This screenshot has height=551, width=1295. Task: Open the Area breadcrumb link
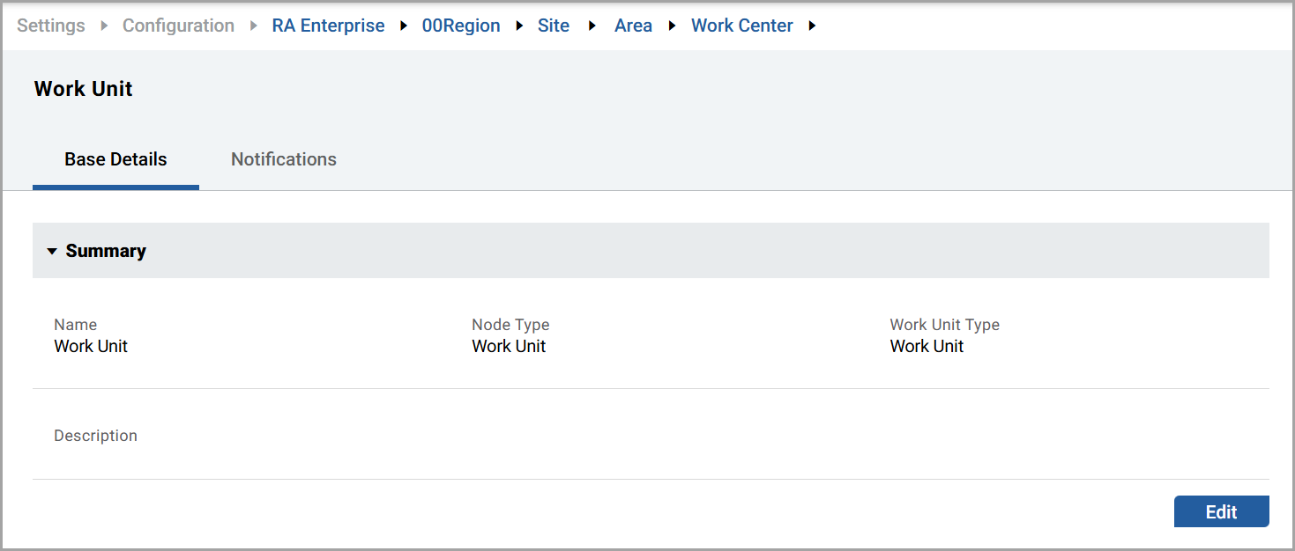pos(633,26)
